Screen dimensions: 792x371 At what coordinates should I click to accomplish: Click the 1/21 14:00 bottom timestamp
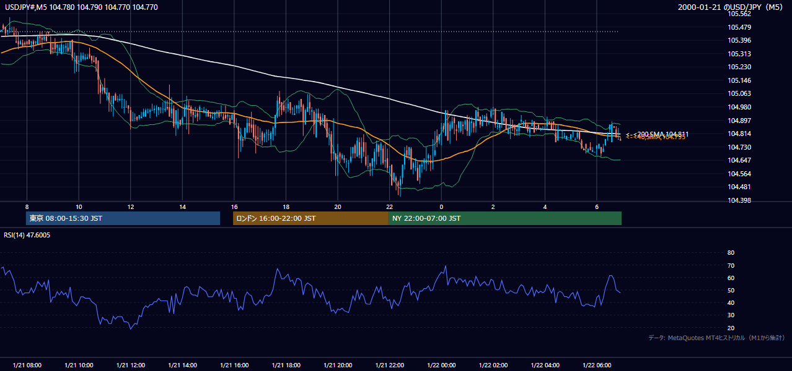(x=182, y=365)
